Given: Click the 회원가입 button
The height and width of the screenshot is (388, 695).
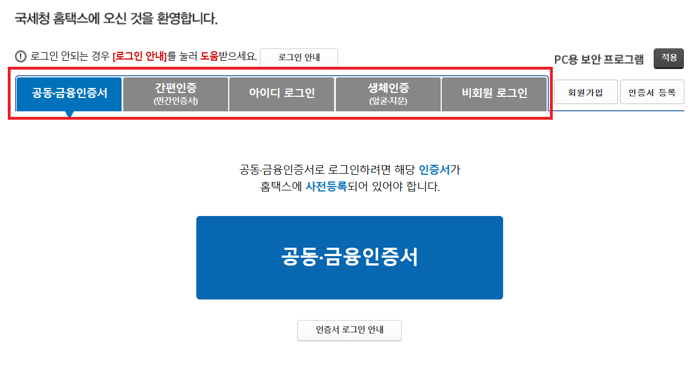Looking at the screenshot, I should click(586, 92).
